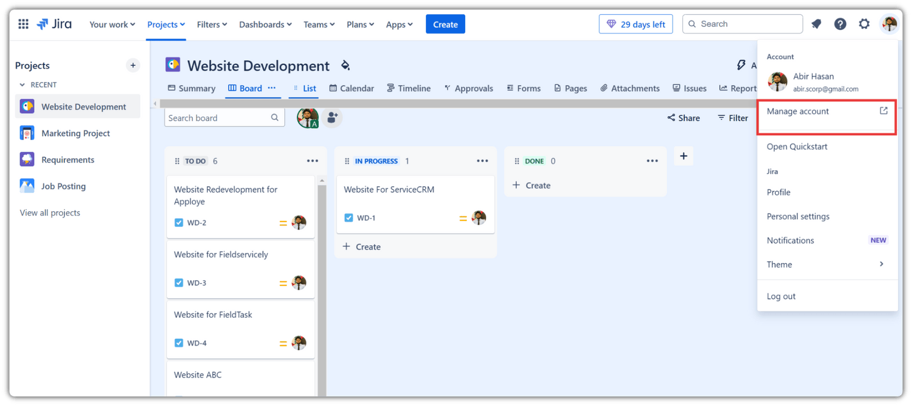
Task: Click the WD-1 task type checkbox
Action: click(x=349, y=218)
